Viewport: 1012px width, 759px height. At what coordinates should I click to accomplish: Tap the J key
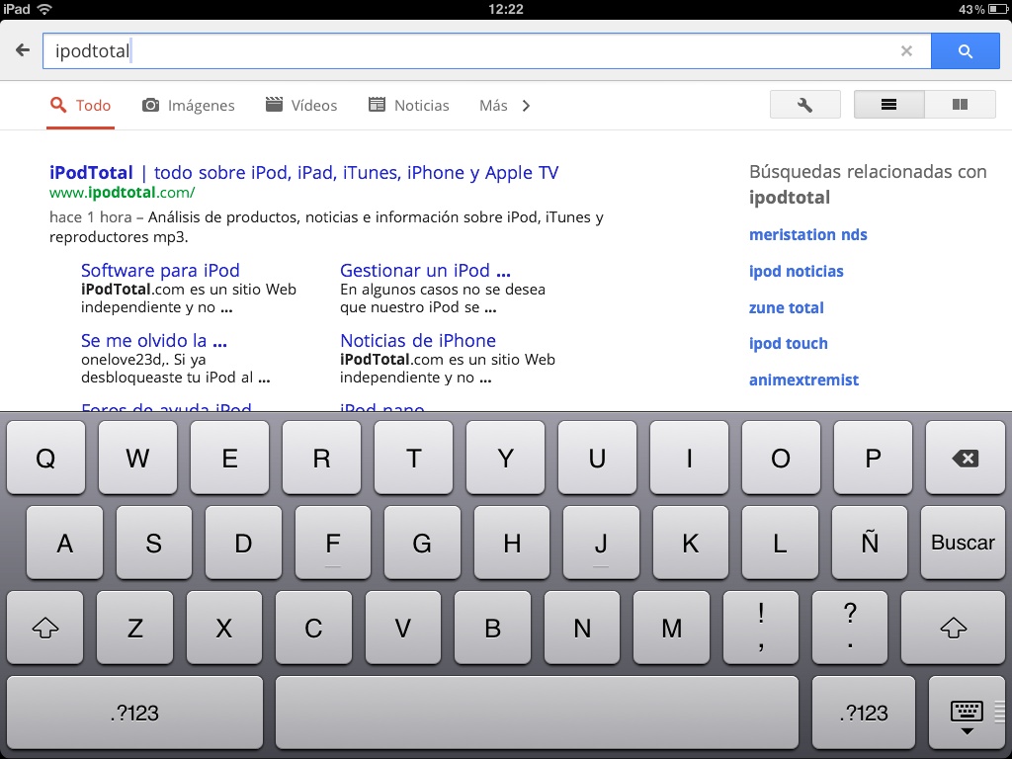pos(601,543)
